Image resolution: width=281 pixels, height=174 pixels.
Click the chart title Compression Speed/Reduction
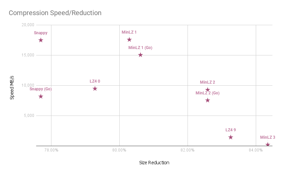pos(55,13)
